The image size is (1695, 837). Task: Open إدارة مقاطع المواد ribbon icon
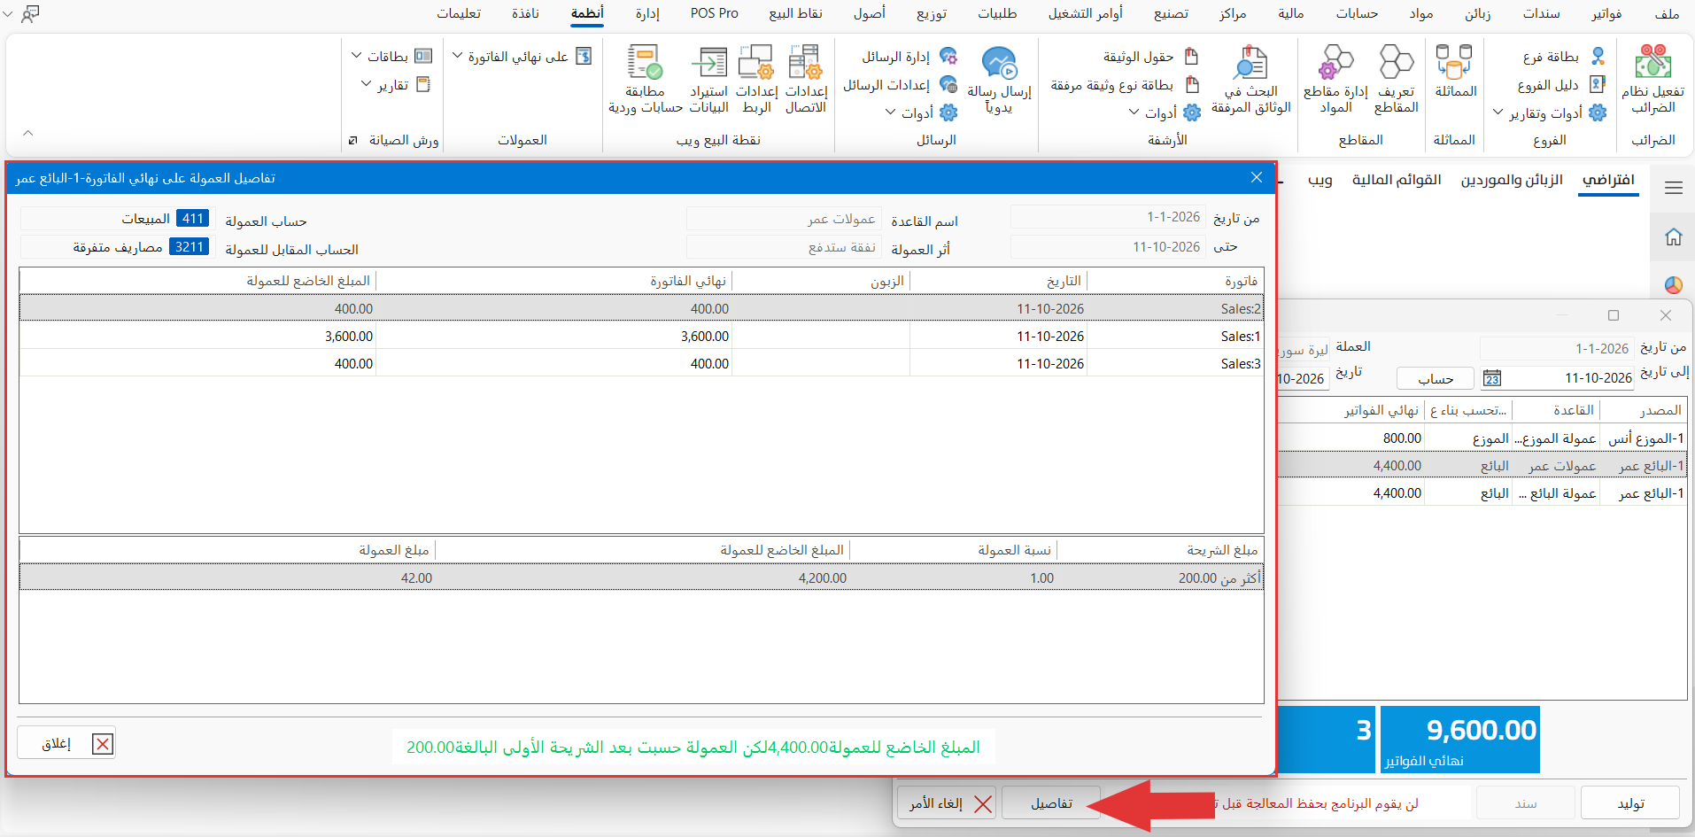(1335, 80)
